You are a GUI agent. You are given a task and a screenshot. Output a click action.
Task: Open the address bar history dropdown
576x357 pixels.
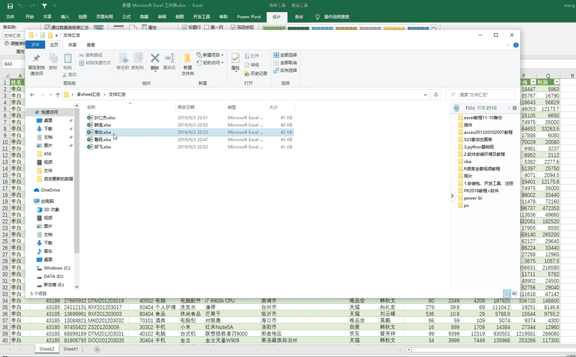[x=425, y=94]
